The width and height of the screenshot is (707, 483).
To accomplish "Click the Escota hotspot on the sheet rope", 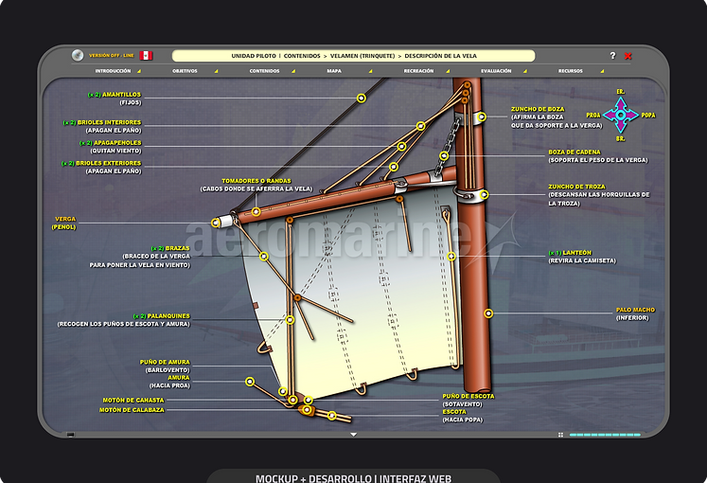I will 332,416.
